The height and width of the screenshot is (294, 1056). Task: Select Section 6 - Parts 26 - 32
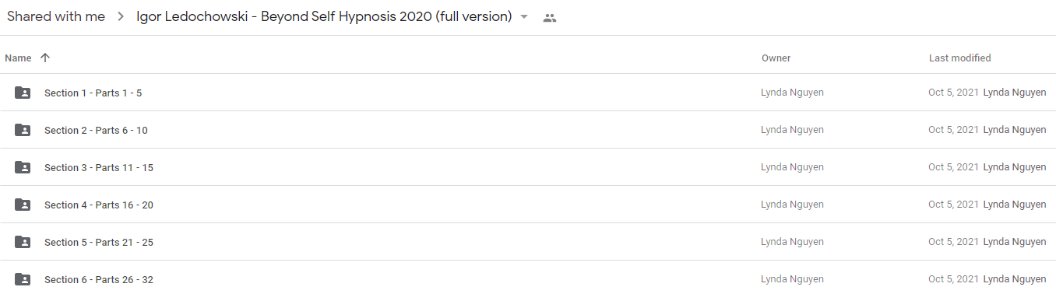(x=528, y=278)
